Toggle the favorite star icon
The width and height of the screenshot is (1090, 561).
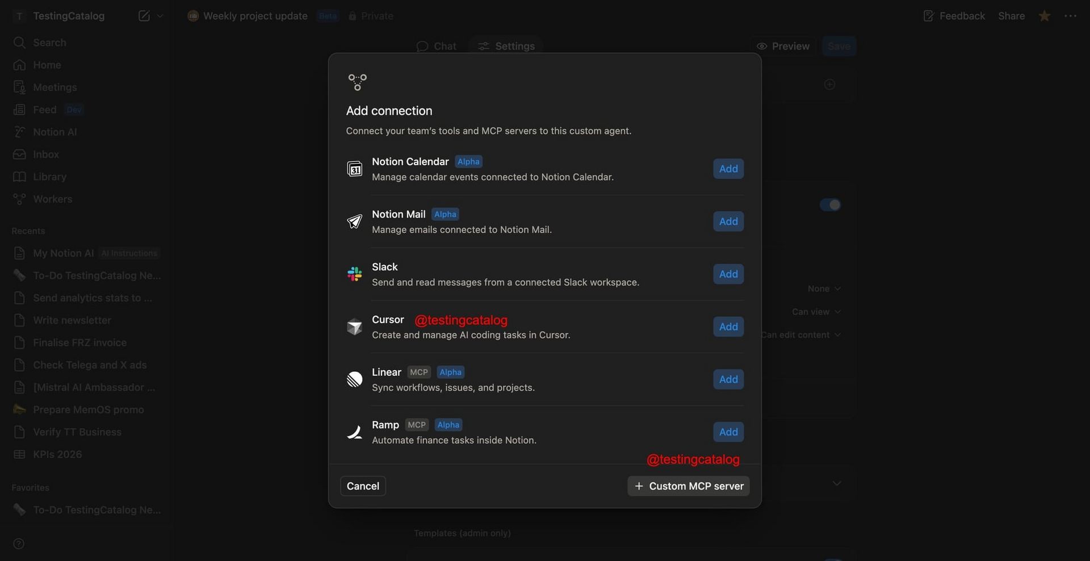(x=1044, y=16)
